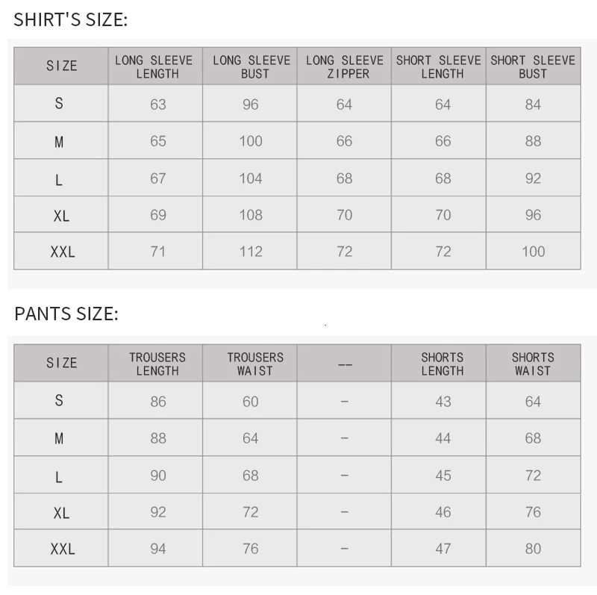The width and height of the screenshot is (597, 595).
Task: Select the LONG SLEEVE LENGTH column header
Action: 155,66
